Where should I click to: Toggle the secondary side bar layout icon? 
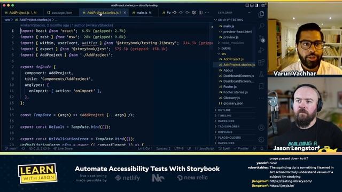point(256,5)
